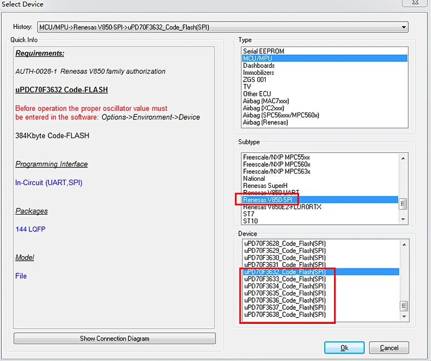
Task: Select ST7 subtype
Action: click(320, 214)
